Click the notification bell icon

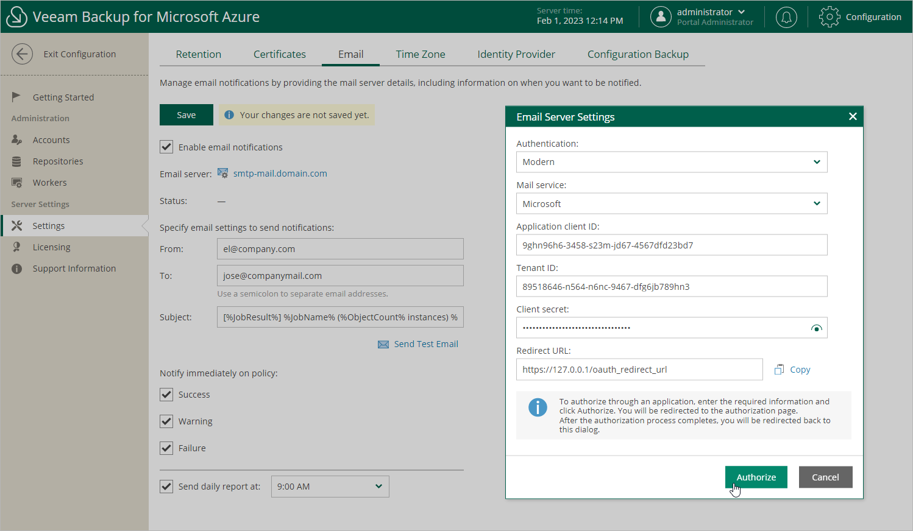(x=786, y=17)
